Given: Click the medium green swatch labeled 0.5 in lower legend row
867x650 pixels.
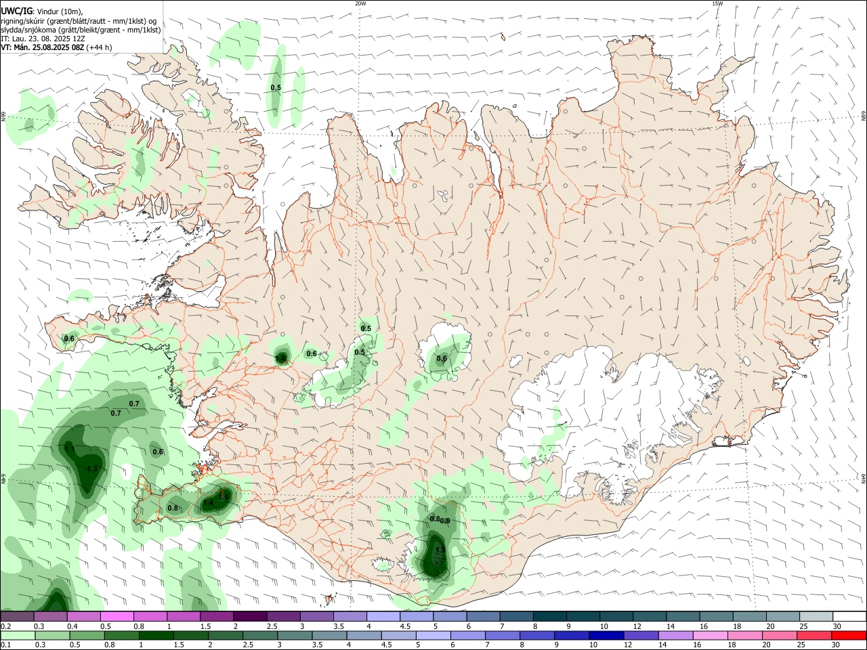Looking at the screenshot, I should [x=87, y=635].
